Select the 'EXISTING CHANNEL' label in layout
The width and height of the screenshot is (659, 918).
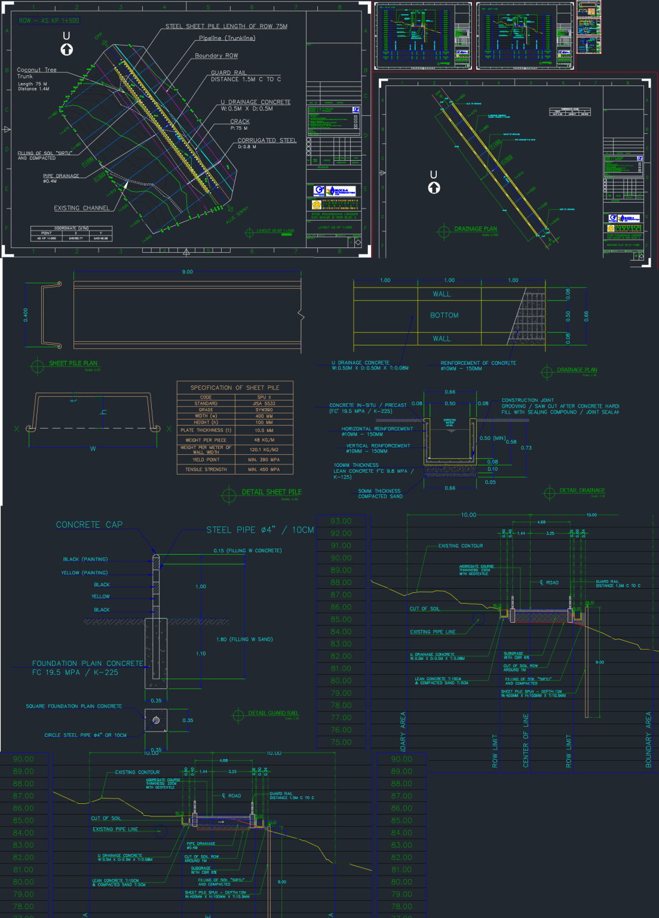click(81, 208)
